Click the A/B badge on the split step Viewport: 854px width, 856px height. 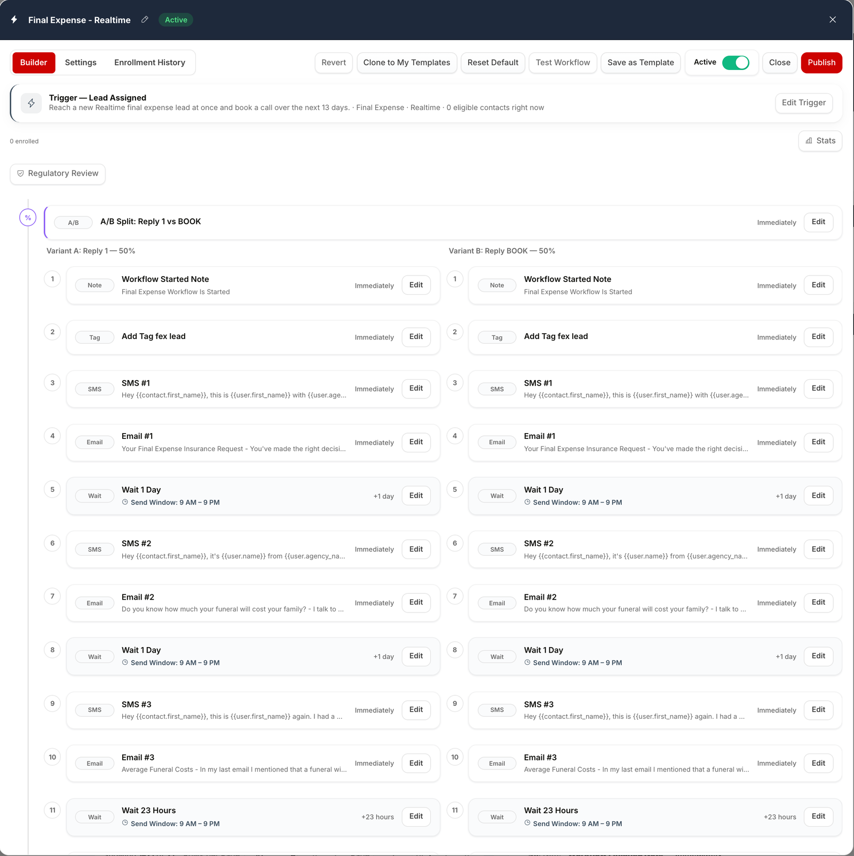(73, 223)
